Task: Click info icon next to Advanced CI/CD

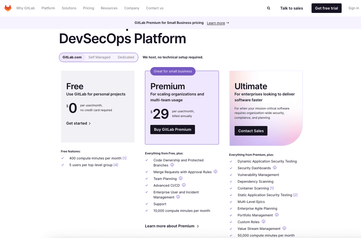Action: coord(184,185)
